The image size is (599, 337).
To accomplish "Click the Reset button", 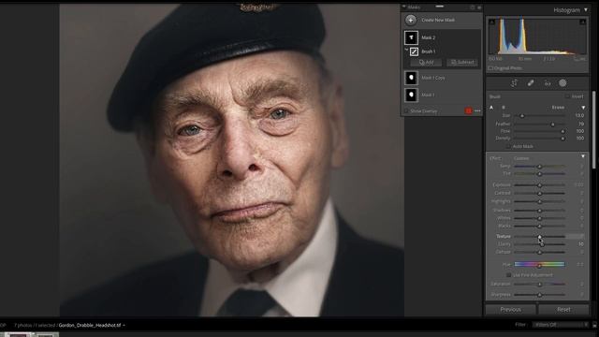I will pyautogui.click(x=563, y=310).
